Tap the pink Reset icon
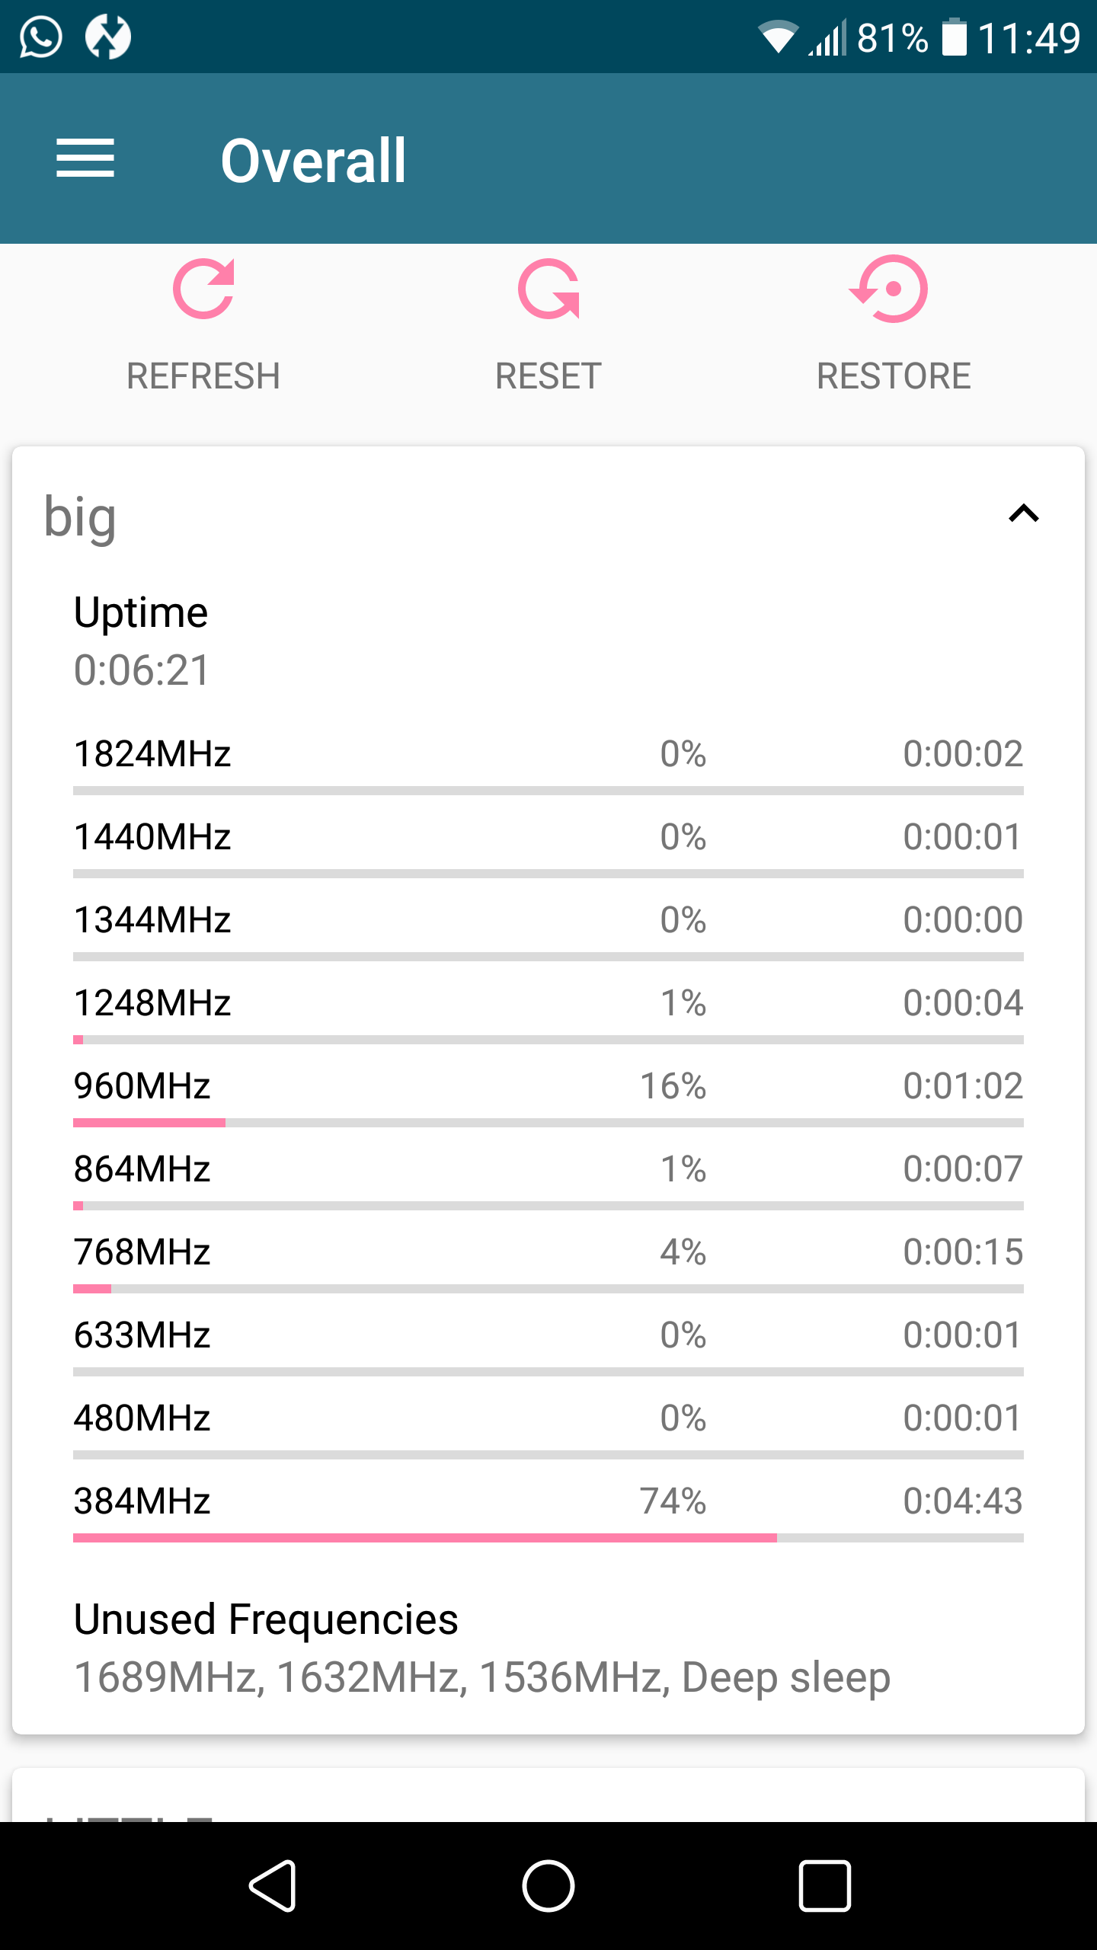Screen dimensions: 1097x1950 coord(548,289)
